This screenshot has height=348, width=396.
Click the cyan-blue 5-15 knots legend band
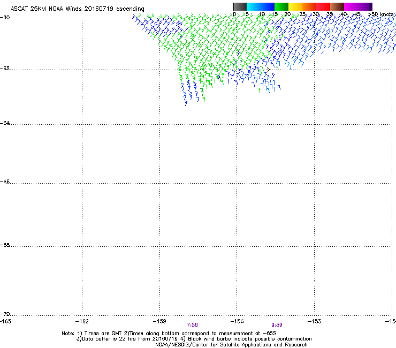261,6
